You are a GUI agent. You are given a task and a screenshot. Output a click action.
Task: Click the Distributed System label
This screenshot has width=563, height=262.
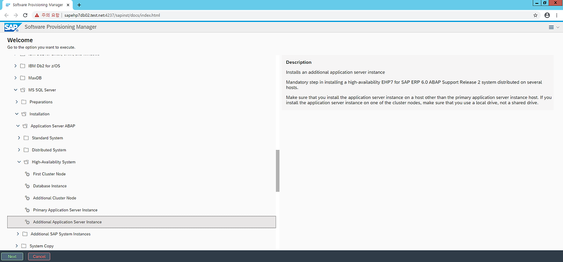pyautogui.click(x=49, y=150)
